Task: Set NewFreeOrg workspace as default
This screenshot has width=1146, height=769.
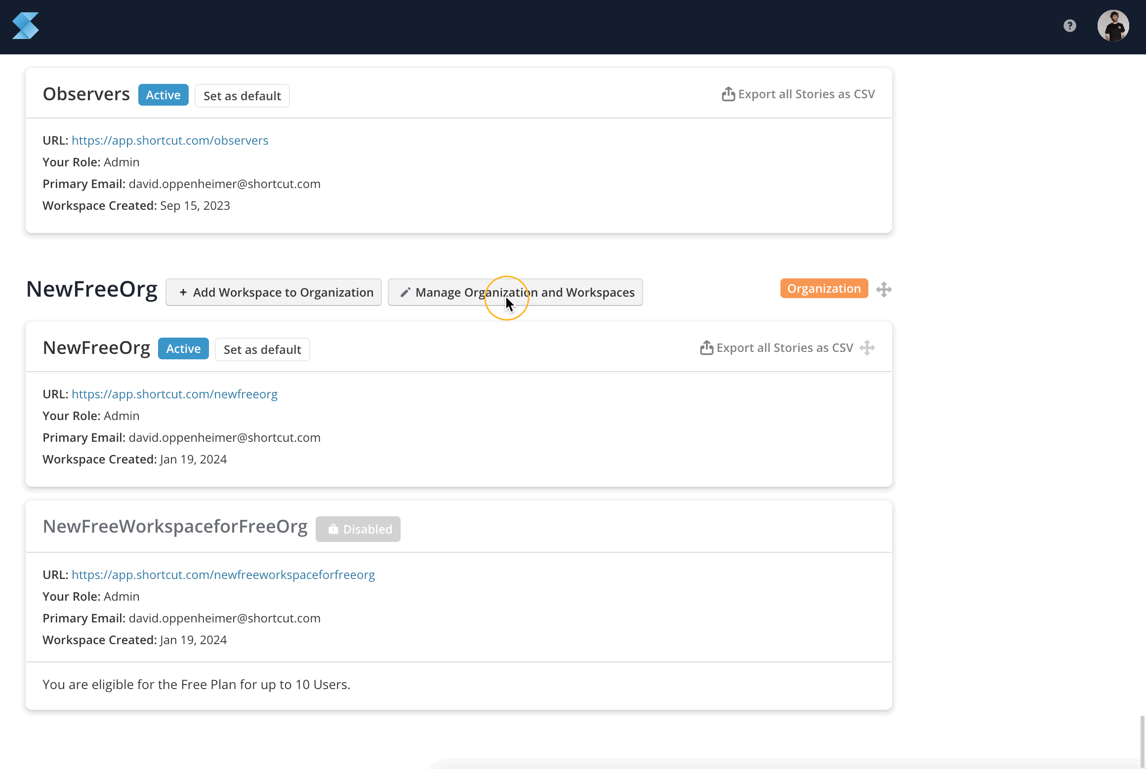Action: [x=262, y=349]
